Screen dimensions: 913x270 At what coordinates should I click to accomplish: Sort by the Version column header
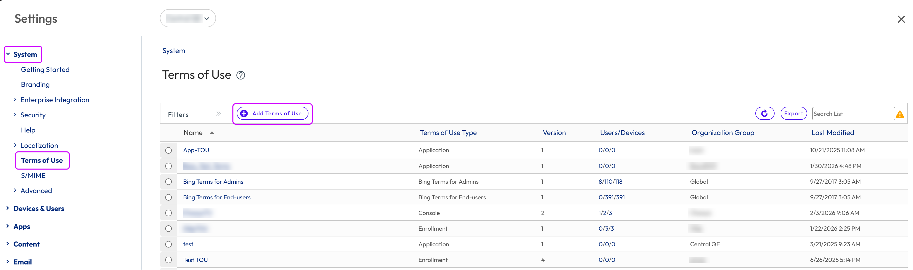pos(554,133)
